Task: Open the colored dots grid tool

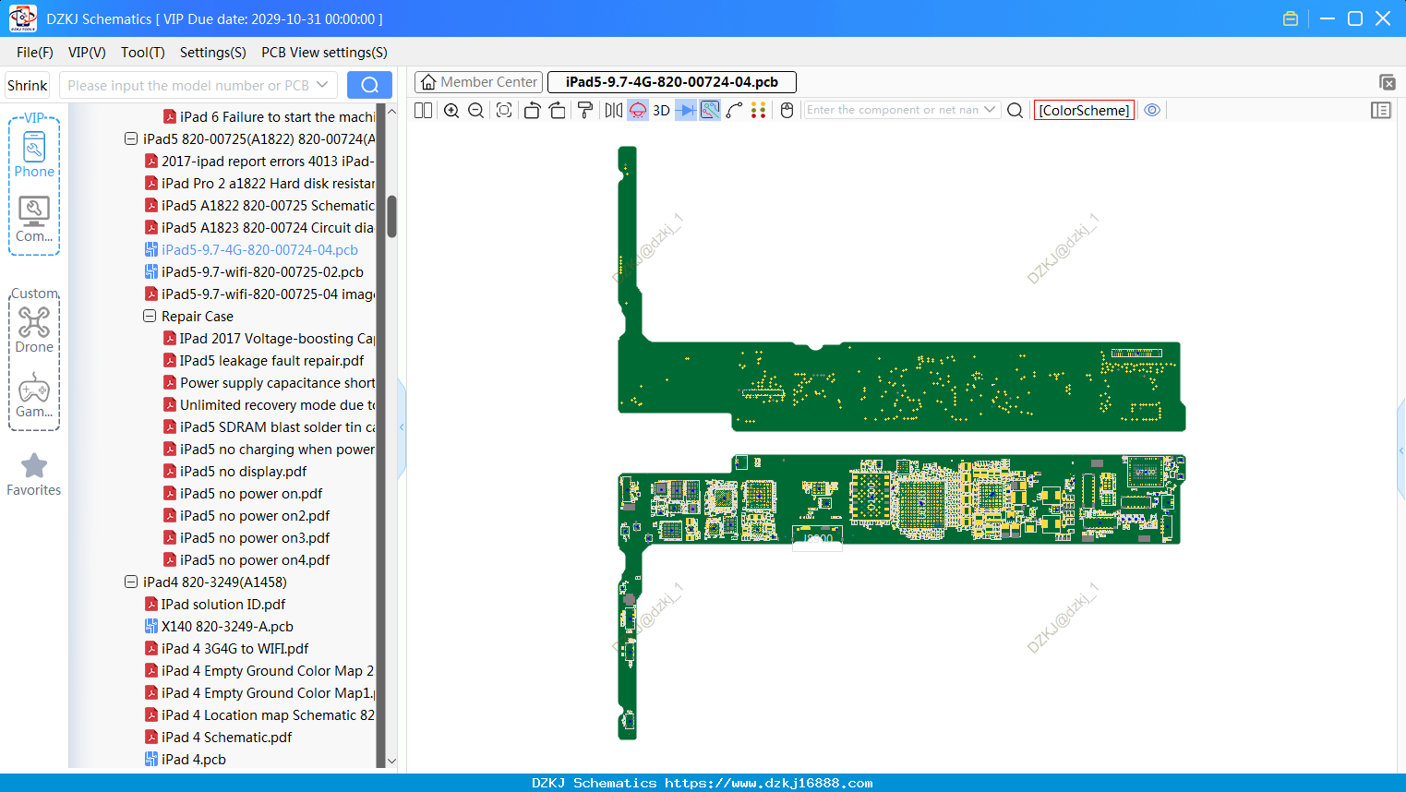Action: click(x=759, y=110)
